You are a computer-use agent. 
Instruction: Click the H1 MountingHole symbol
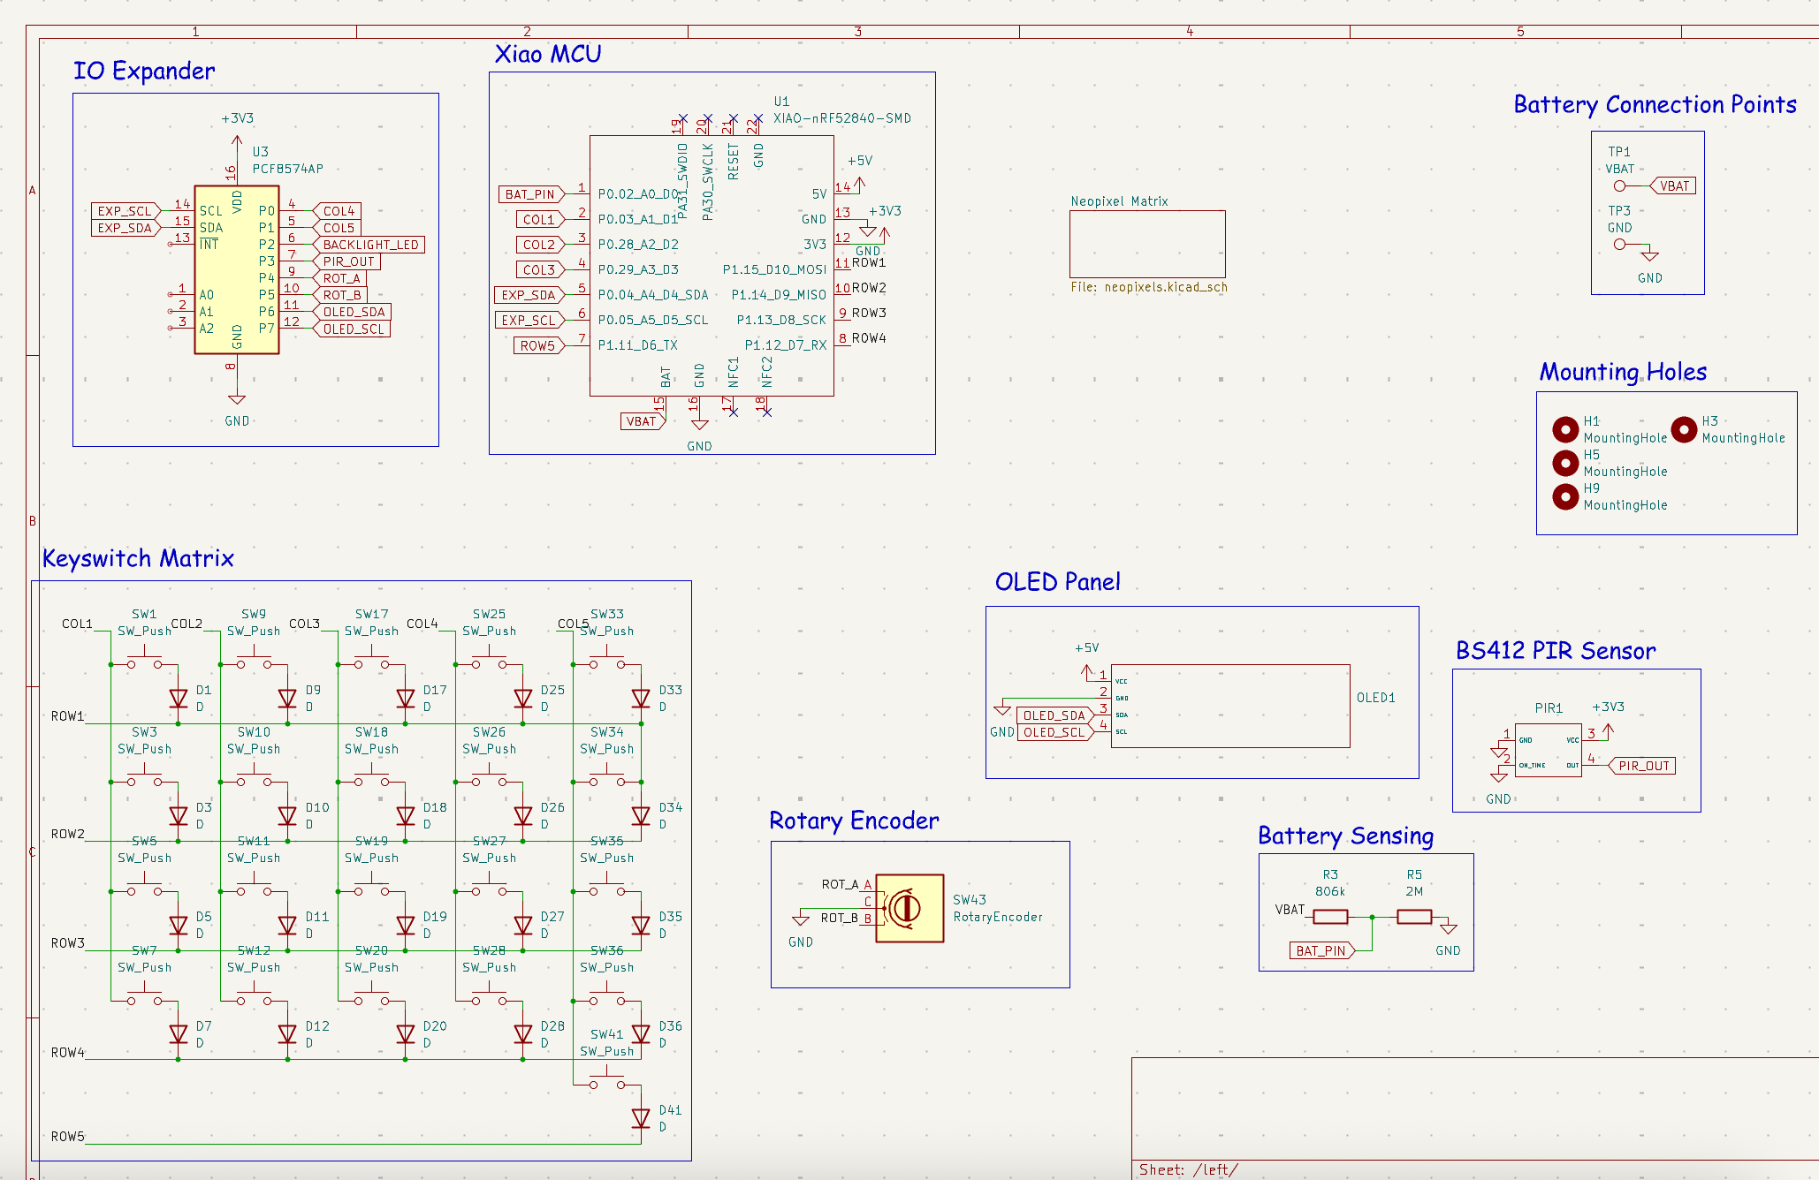click(1565, 429)
